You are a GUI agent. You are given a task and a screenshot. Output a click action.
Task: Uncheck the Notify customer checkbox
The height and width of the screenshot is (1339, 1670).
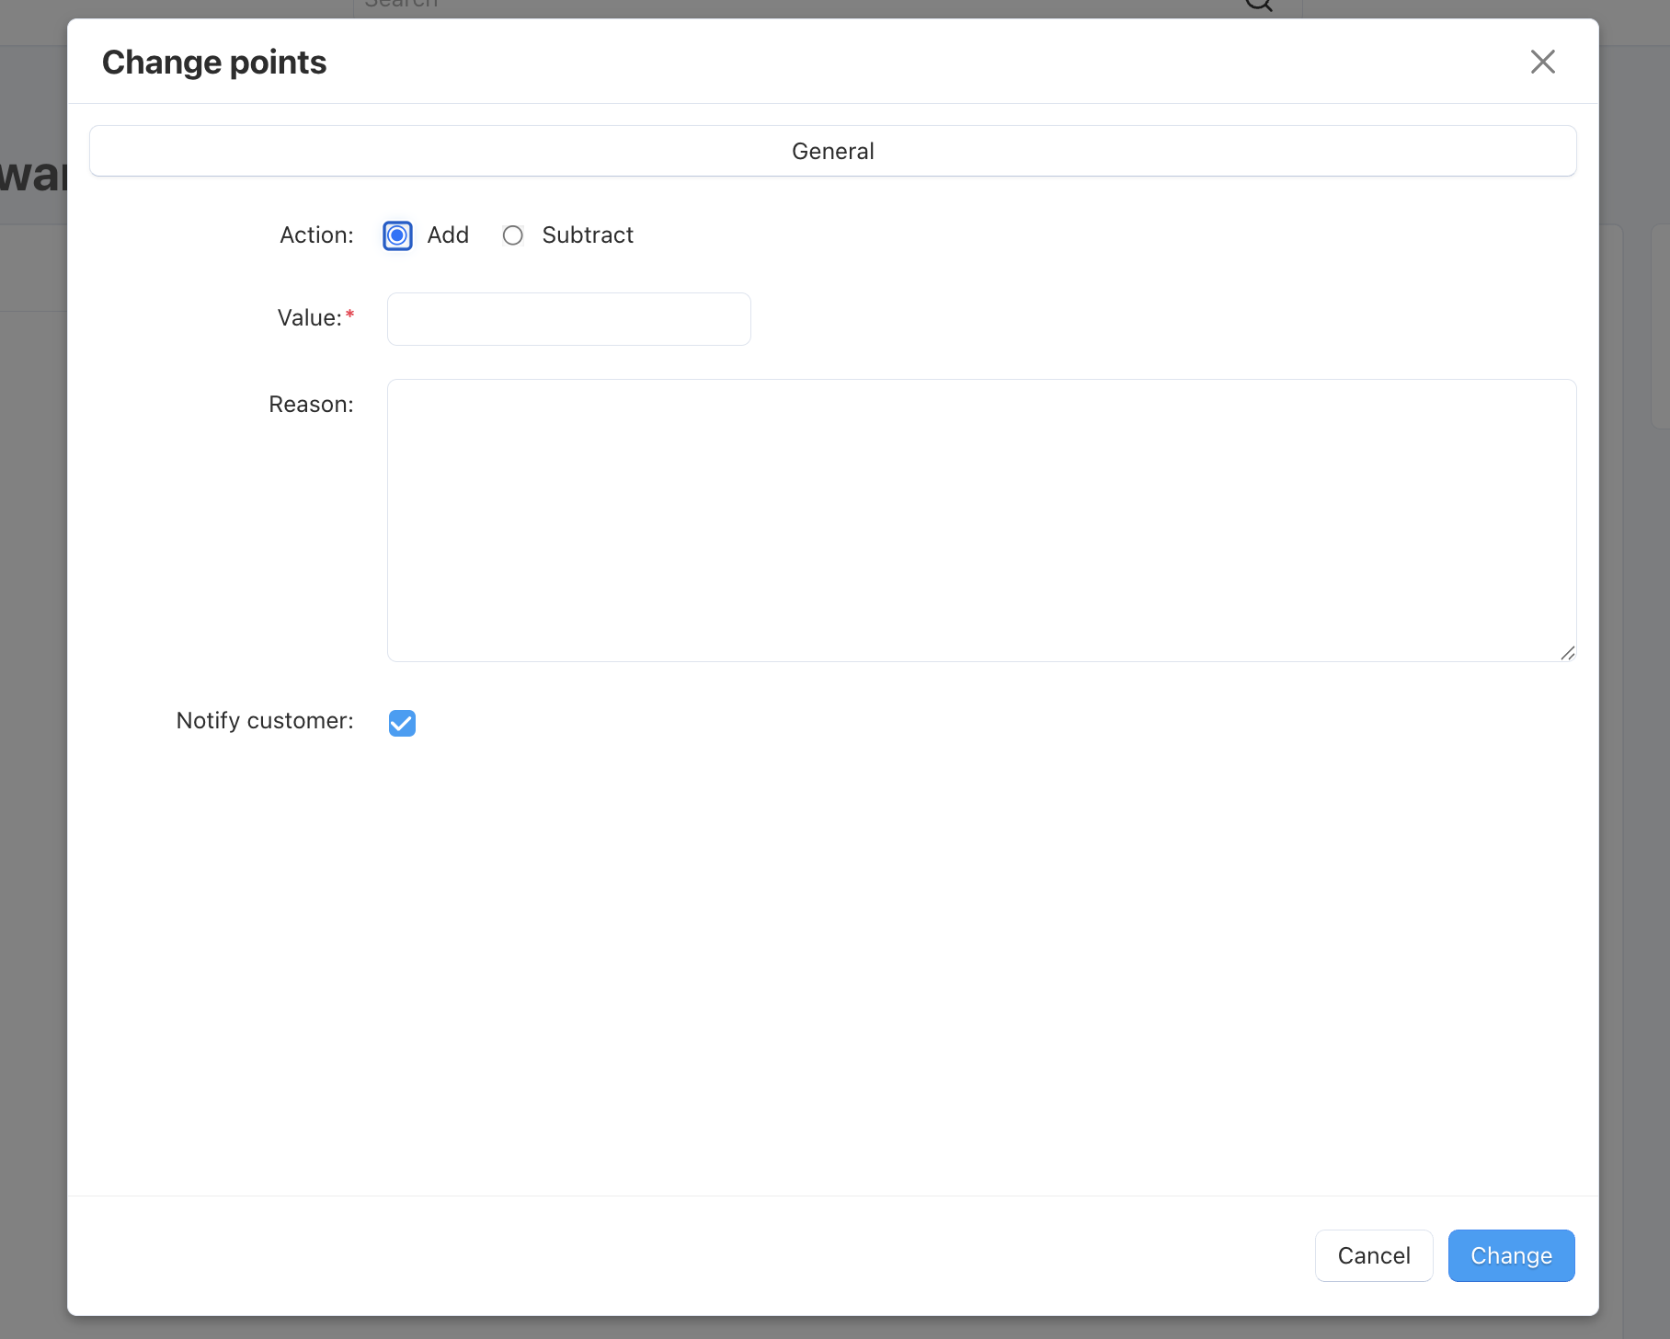point(402,723)
